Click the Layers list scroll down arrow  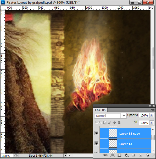tap(153, 150)
